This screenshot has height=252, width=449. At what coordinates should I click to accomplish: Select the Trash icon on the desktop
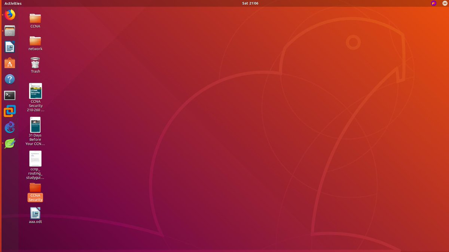tap(35, 63)
